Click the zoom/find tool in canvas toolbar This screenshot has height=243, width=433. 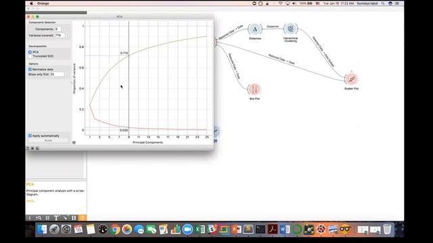(x=39, y=218)
